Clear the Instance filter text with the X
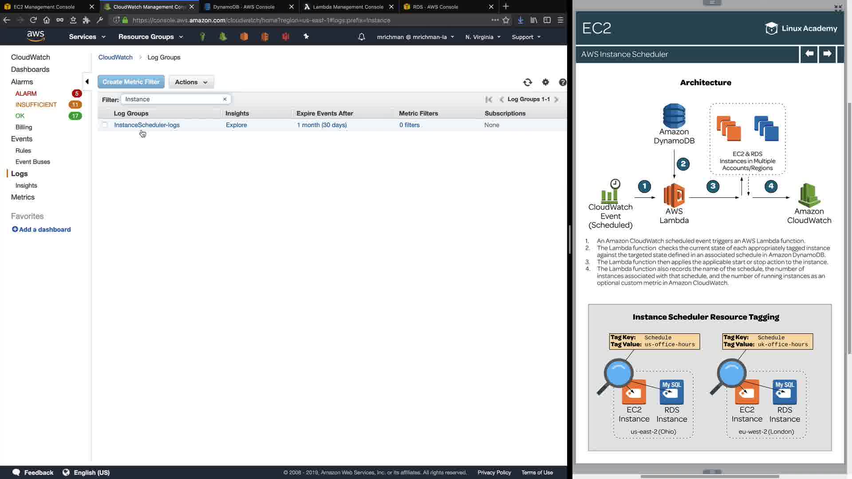The image size is (852, 479). (x=225, y=99)
